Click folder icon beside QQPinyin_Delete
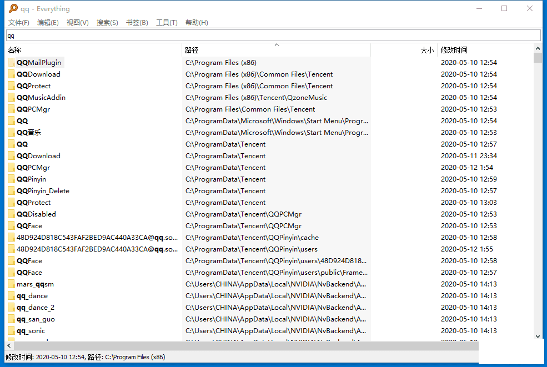 11,191
